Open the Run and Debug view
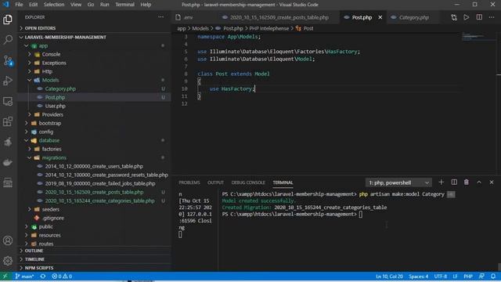 [8, 81]
